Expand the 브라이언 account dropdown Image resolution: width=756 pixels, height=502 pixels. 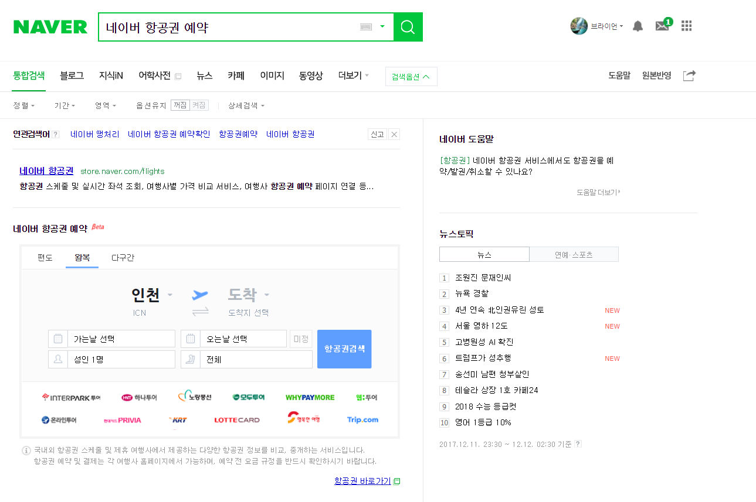coord(607,26)
